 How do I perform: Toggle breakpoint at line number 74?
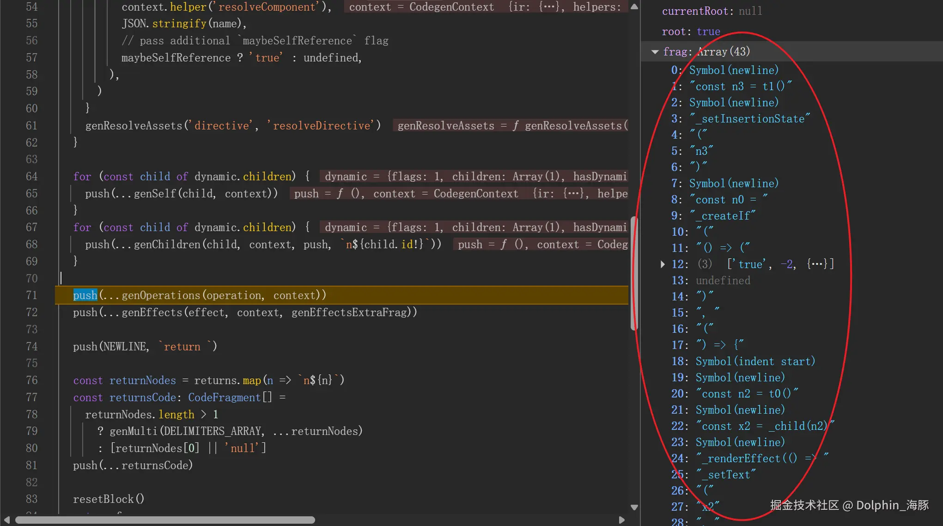pos(31,347)
